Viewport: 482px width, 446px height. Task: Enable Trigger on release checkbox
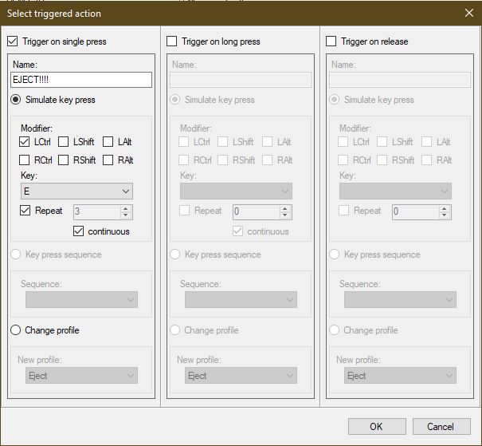[x=331, y=41]
